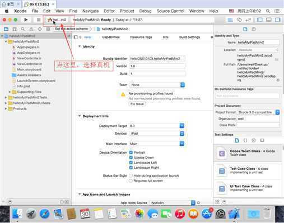284x223 pixels.
Task: Select Info.plist in navigator
Action: (x=24, y=86)
